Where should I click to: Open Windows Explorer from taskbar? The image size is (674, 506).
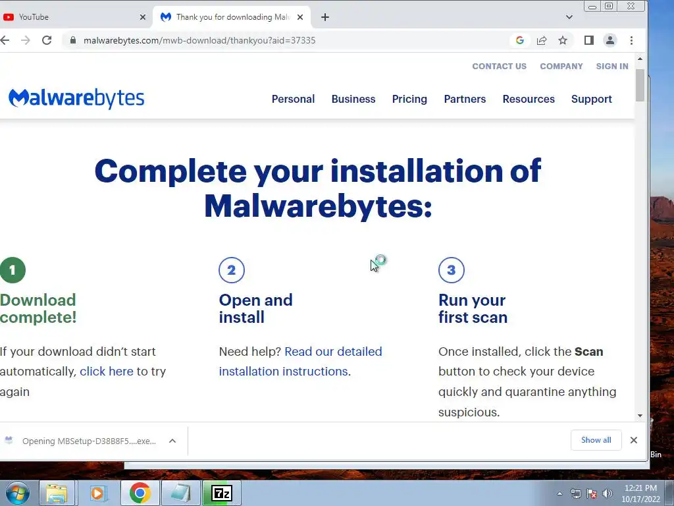pyautogui.click(x=57, y=493)
